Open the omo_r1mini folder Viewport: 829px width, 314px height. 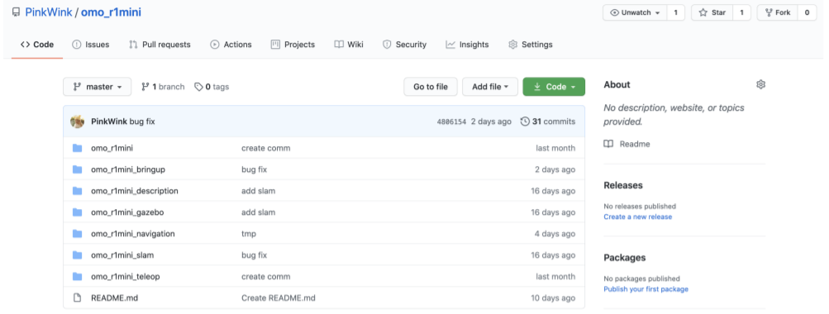pyautogui.click(x=112, y=148)
